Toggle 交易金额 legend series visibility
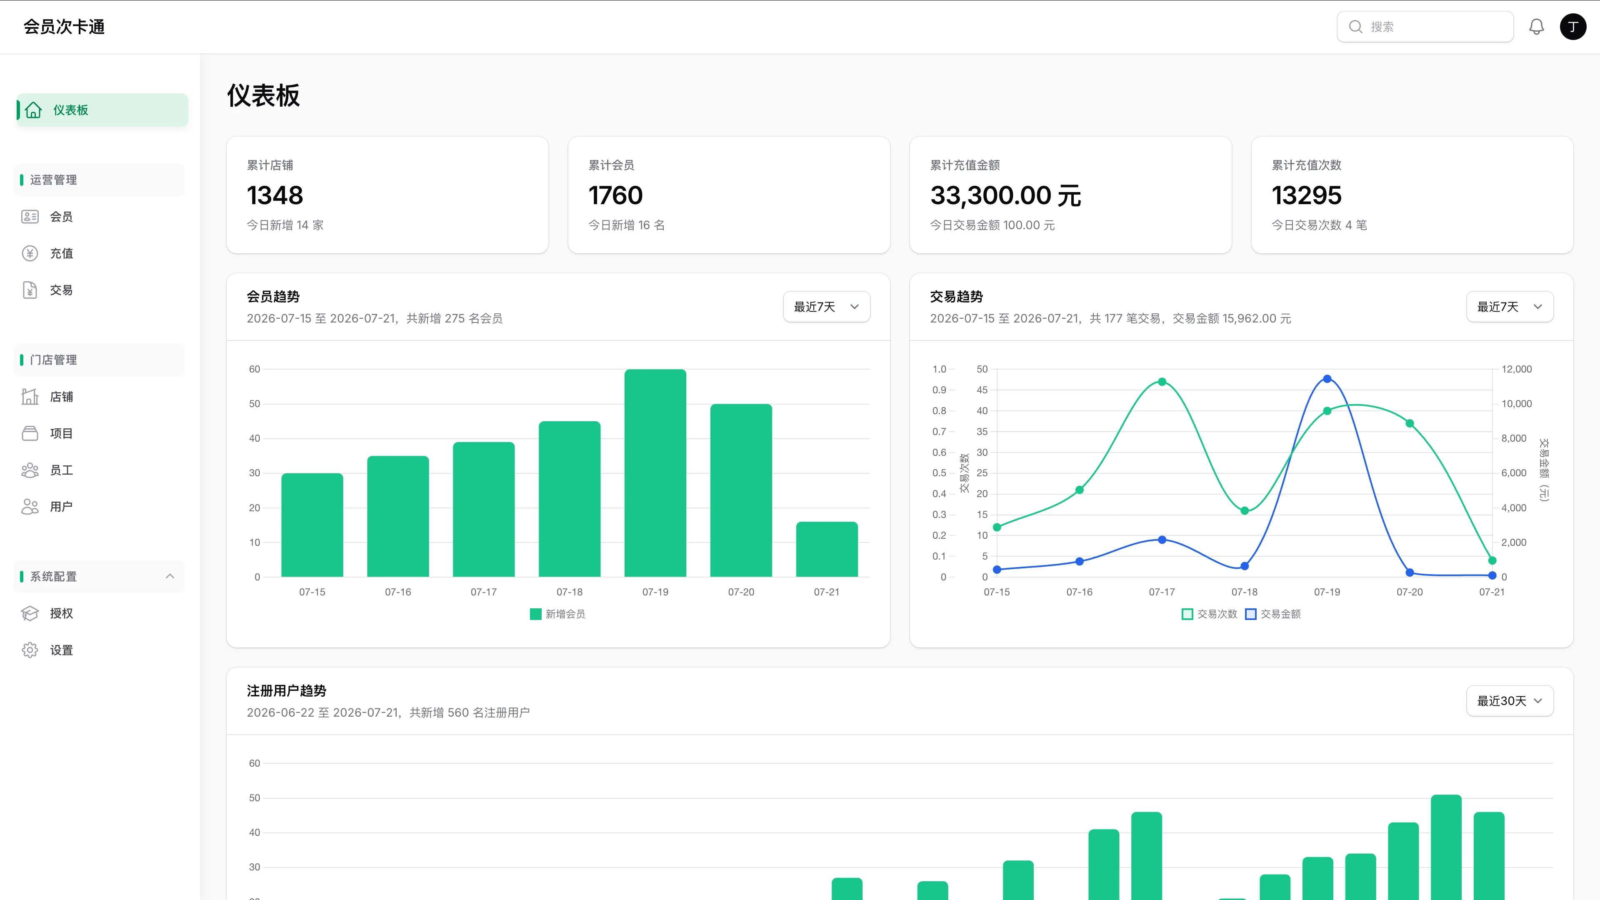1600x900 pixels. [1272, 614]
